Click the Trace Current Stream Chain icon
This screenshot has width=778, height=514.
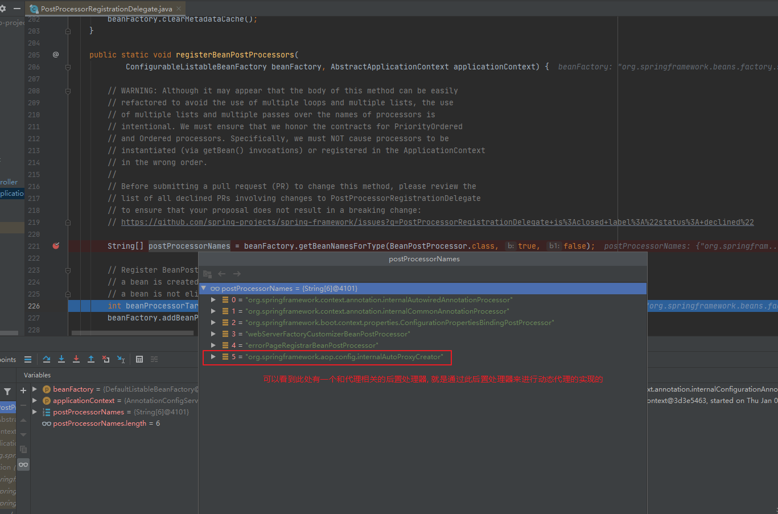[x=154, y=359]
